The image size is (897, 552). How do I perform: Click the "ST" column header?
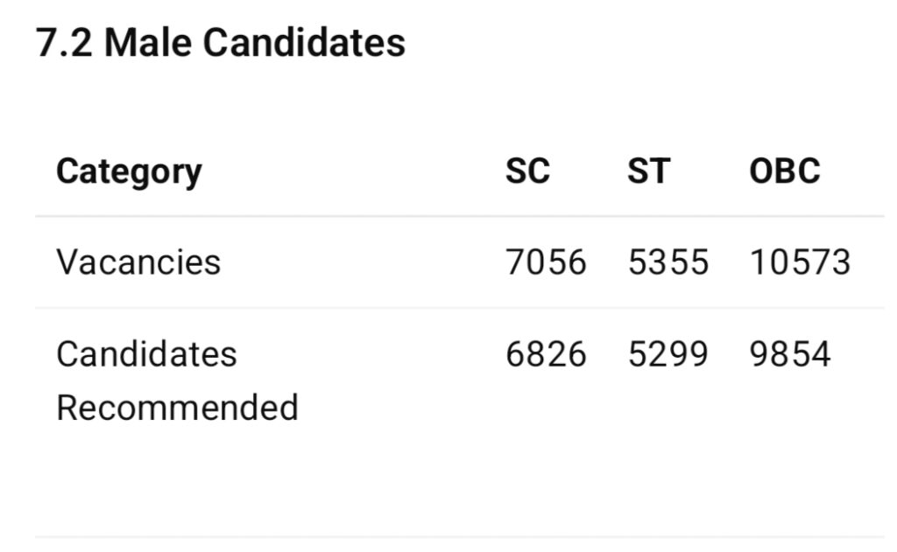click(x=648, y=171)
